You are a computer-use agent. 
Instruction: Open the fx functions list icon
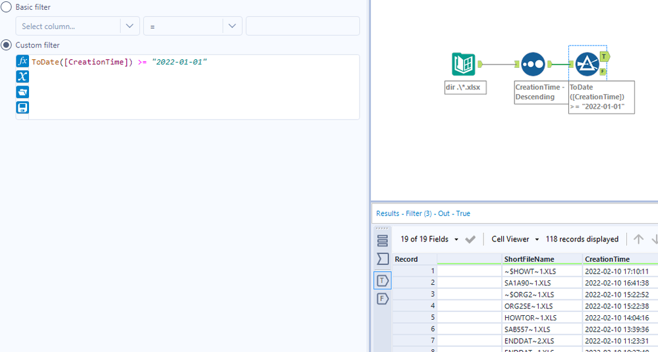tap(22, 61)
